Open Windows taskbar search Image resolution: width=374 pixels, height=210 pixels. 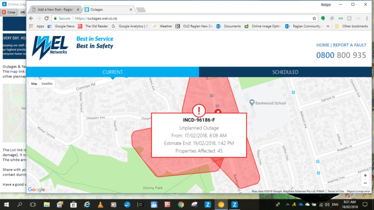[20, 205]
